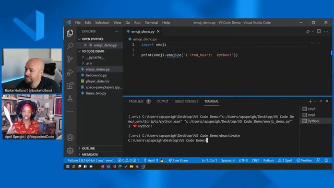Open the Search view in the activity bar

(70, 45)
